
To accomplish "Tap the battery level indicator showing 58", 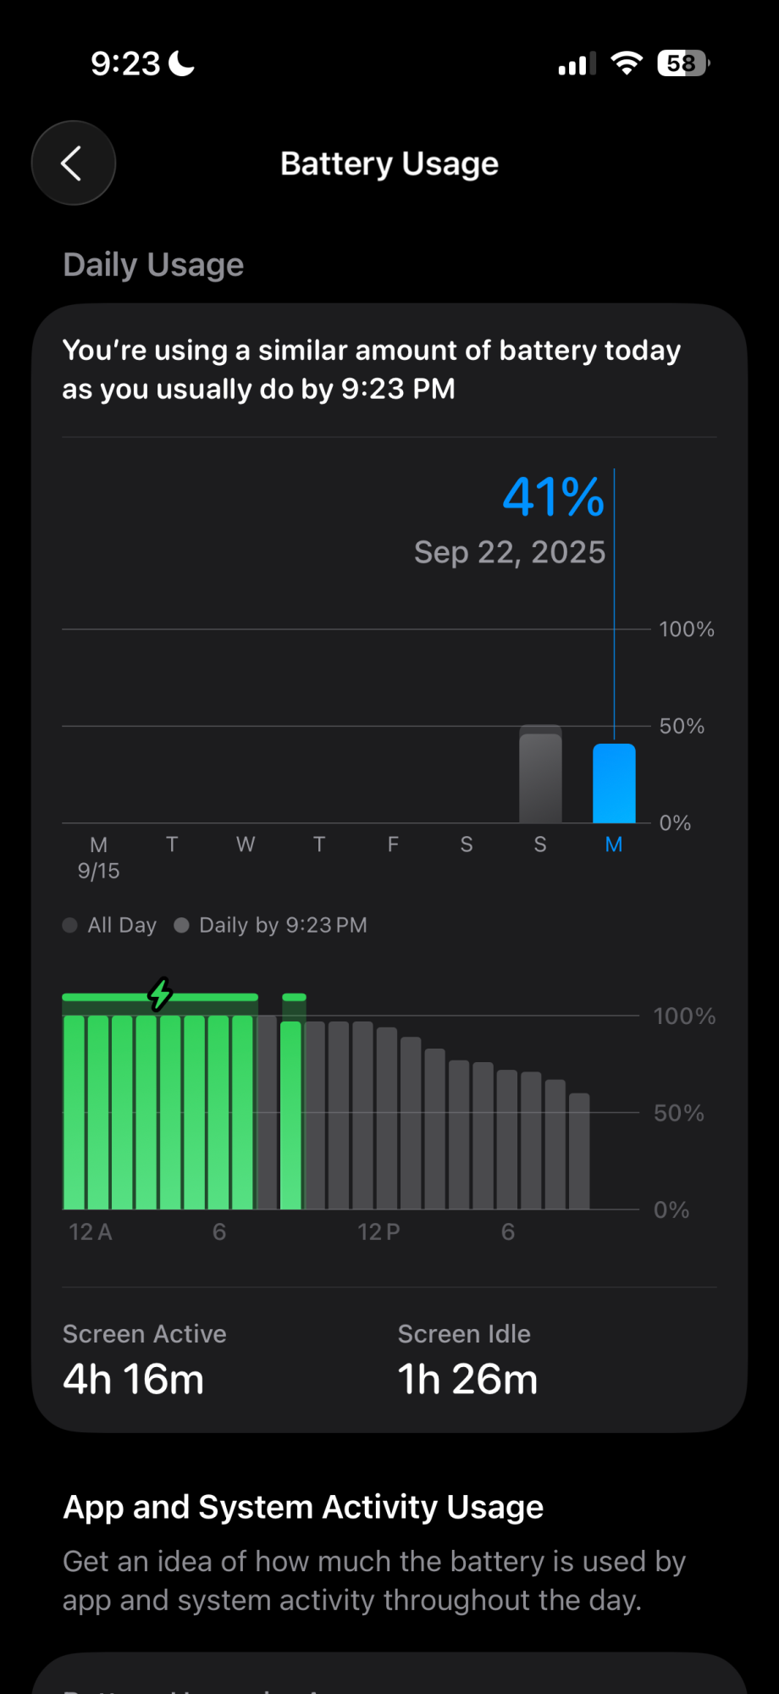I will [x=682, y=64].
